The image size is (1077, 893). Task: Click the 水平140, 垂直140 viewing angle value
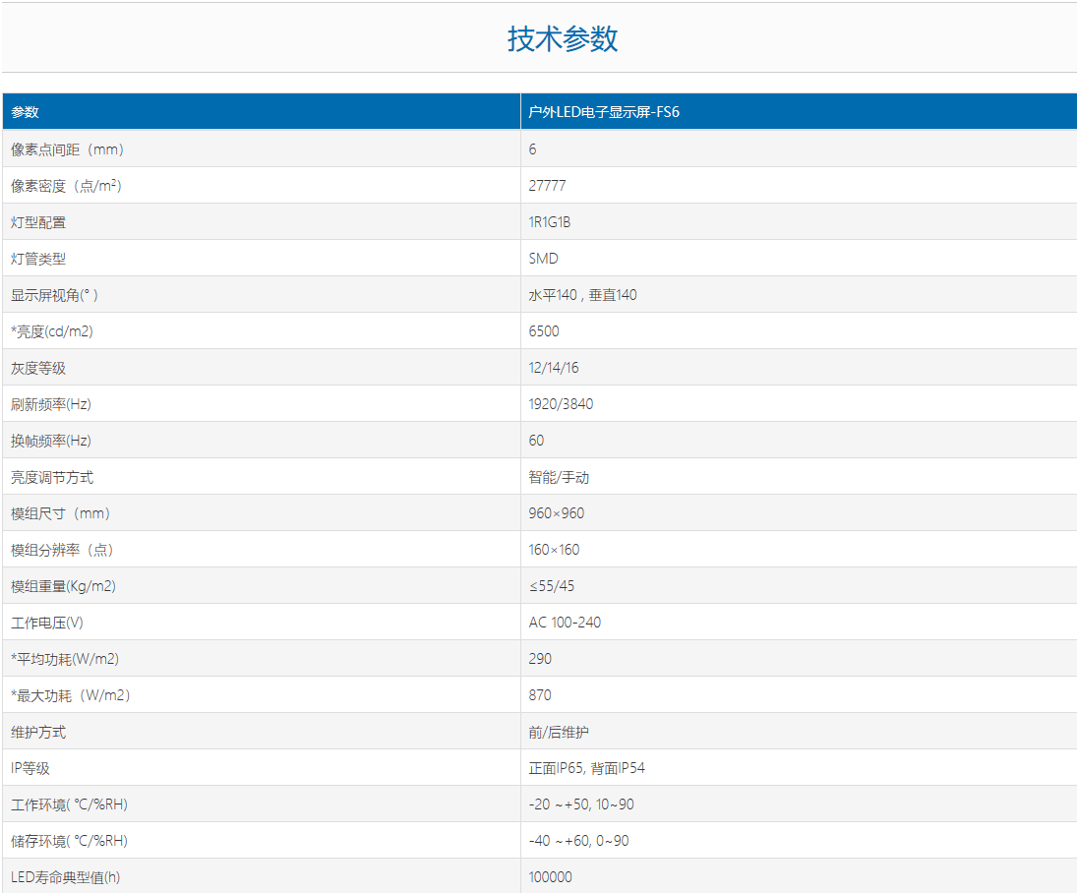[x=582, y=295]
